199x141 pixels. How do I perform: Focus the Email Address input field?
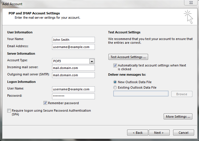(73, 47)
